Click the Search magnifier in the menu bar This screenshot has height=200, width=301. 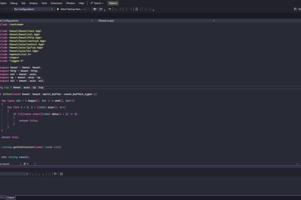[x=92, y=3]
